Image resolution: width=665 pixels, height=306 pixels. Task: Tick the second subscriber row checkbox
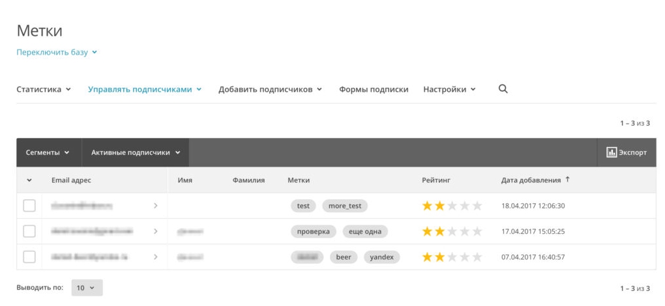point(29,231)
